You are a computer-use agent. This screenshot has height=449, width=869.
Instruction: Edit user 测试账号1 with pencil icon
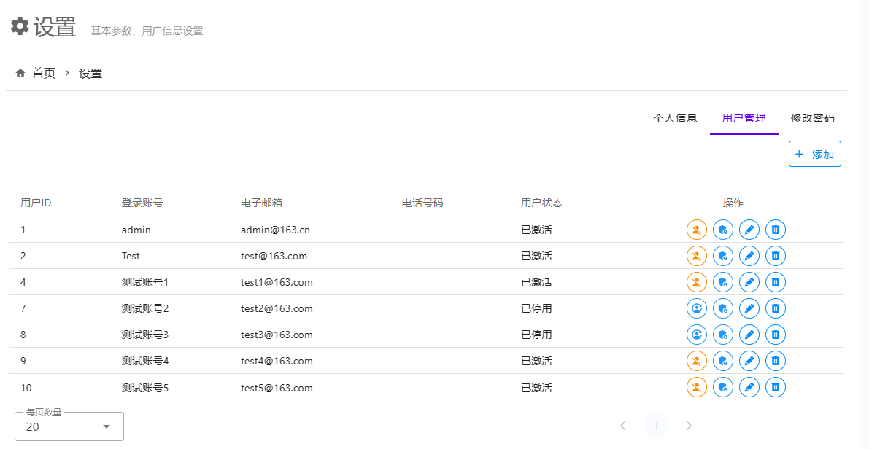(x=749, y=282)
